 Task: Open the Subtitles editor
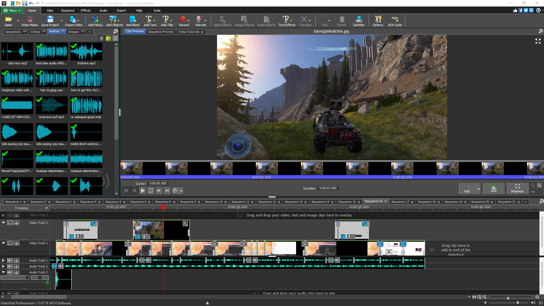pyautogui.click(x=358, y=20)
